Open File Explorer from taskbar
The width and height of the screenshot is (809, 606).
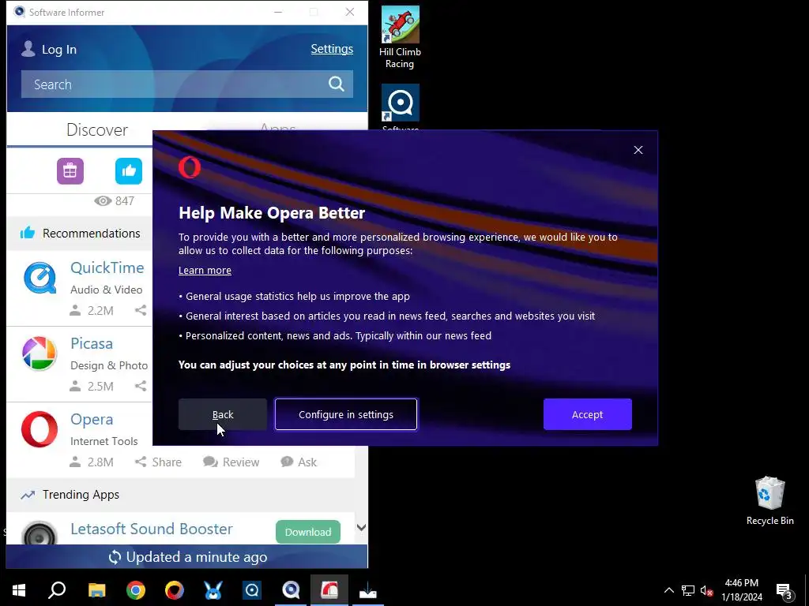click(x=96, y=590)
